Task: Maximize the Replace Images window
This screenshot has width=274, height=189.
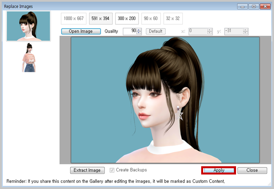Action: (x=254, y=7)
